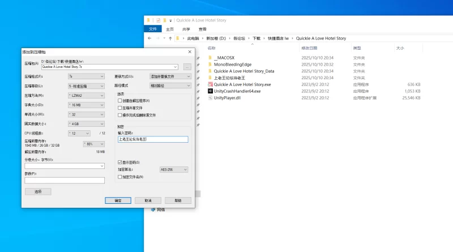
Task: Select the __MACOSX folder icon
Action: pyautogui.click(x=210, y=58)
